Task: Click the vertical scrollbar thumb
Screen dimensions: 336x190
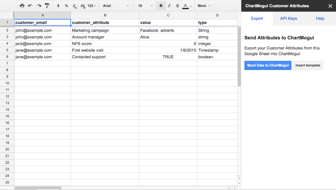Action: coord(239,57)
